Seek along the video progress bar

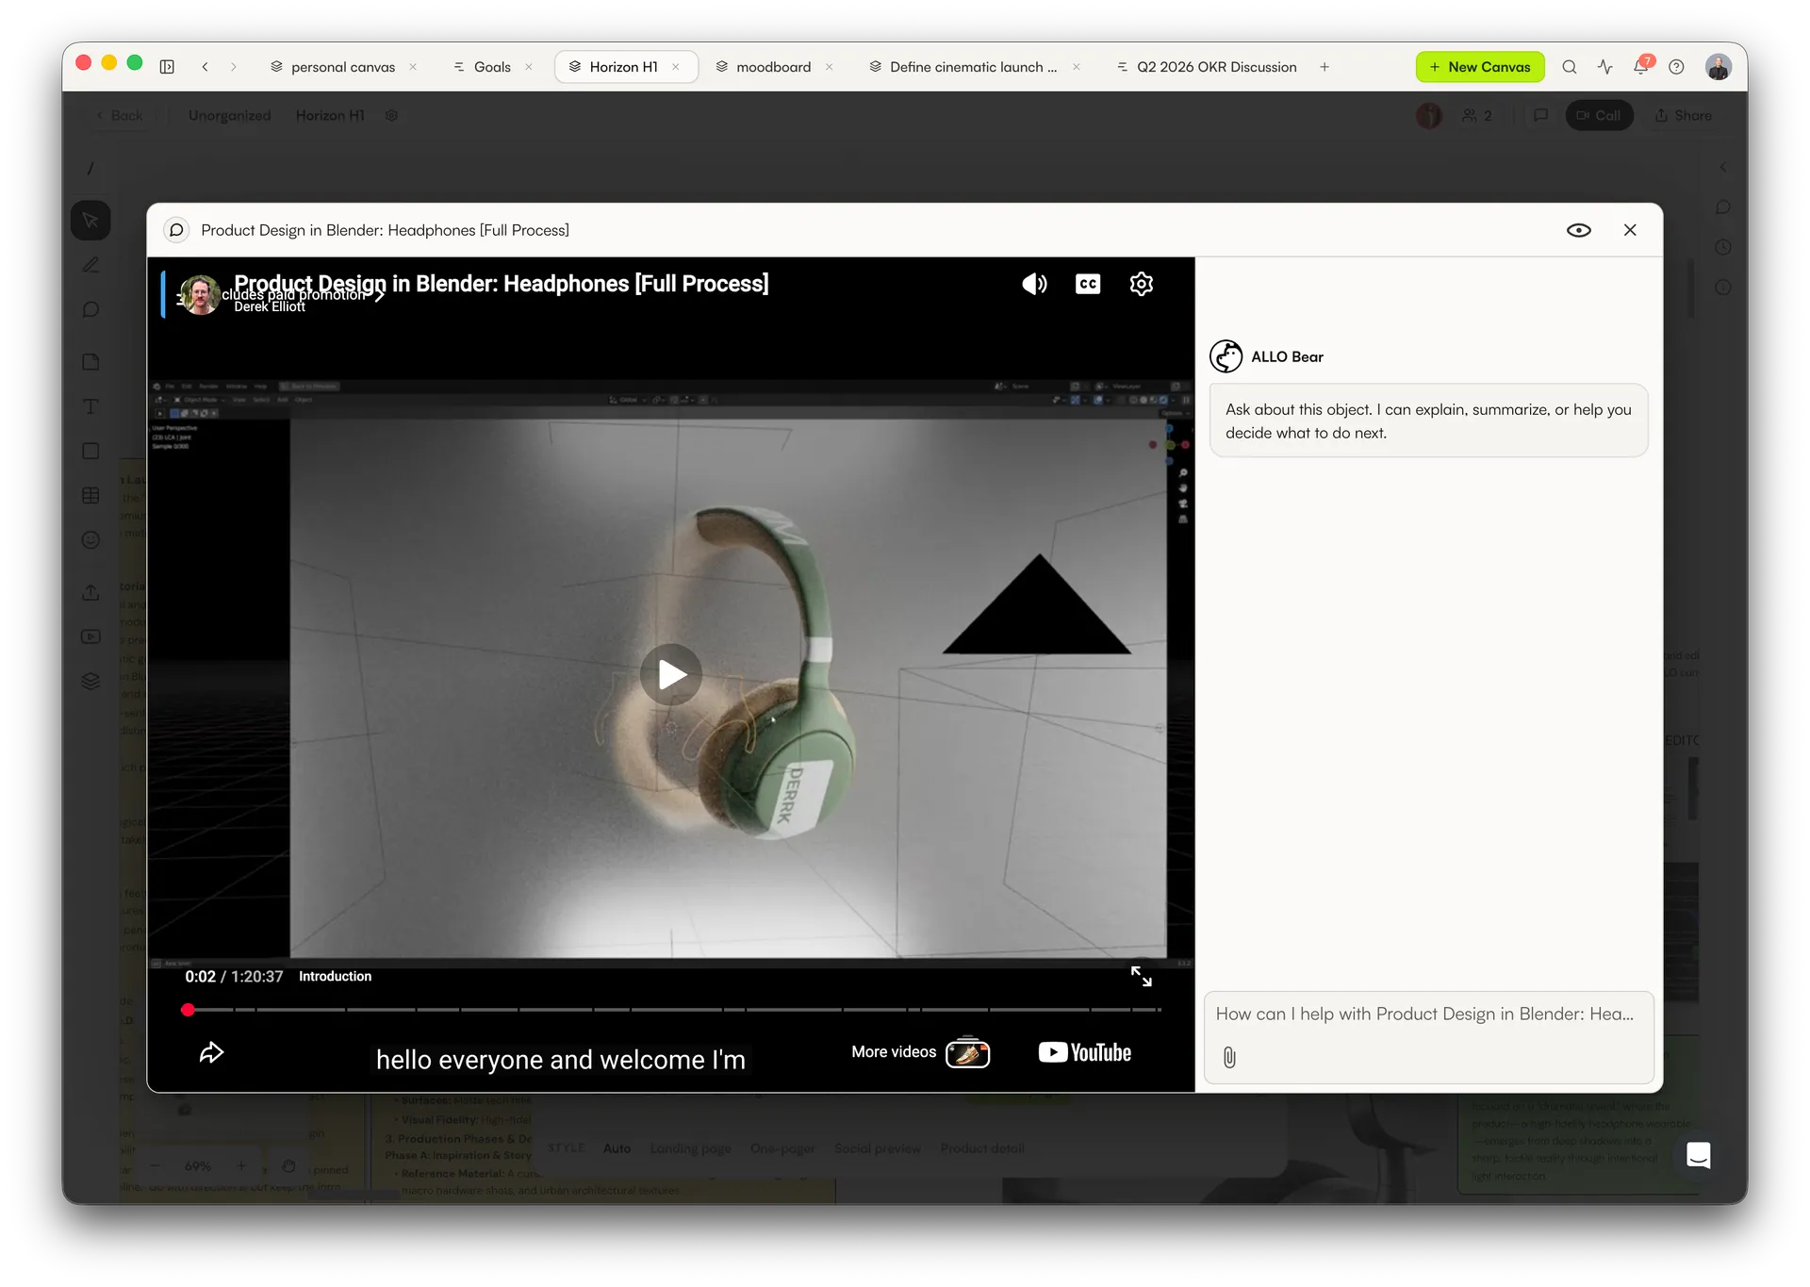coord(673,1010)
